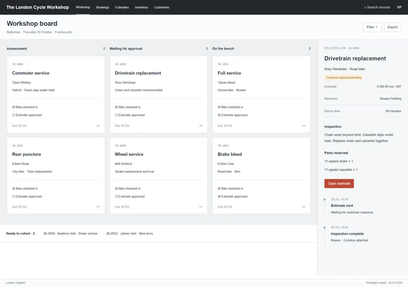Open more options on Full service card

(304, 126)
